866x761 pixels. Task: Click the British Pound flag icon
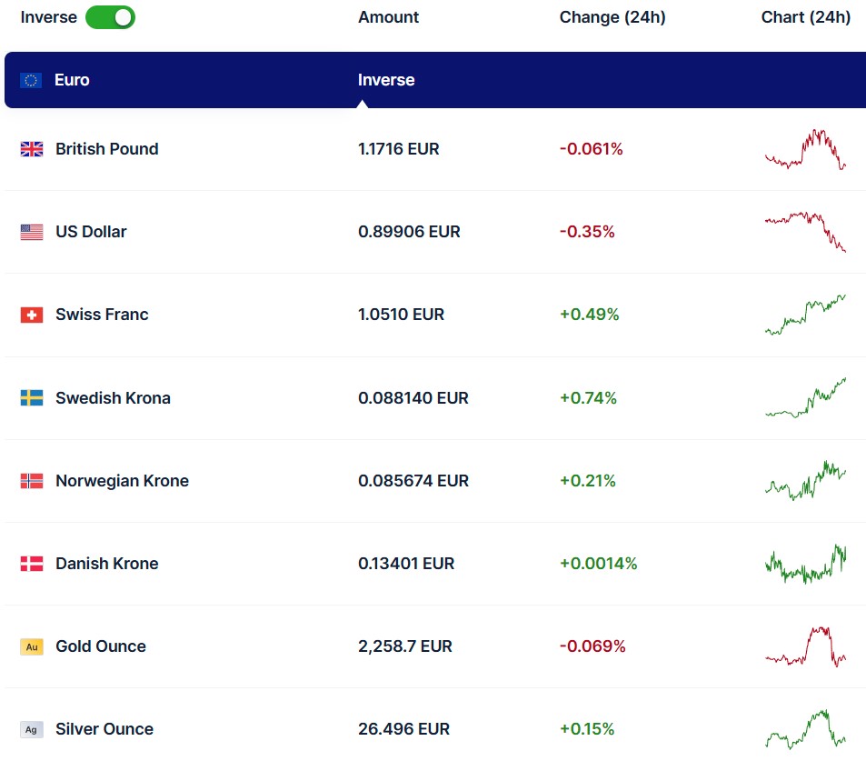point(32,149)
